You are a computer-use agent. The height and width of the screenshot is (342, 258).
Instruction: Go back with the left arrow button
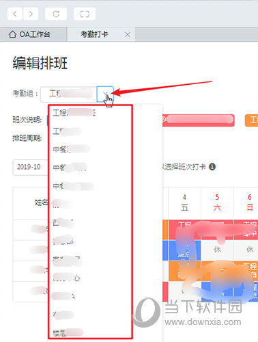(15, 14)
